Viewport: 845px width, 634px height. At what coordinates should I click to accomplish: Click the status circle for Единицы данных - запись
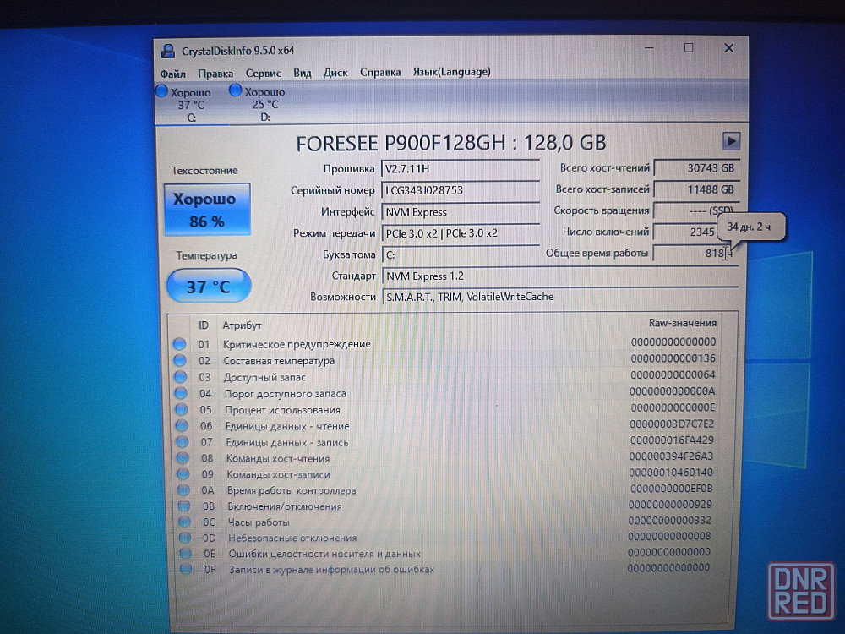pyautogui.click(x=183, y=442)
